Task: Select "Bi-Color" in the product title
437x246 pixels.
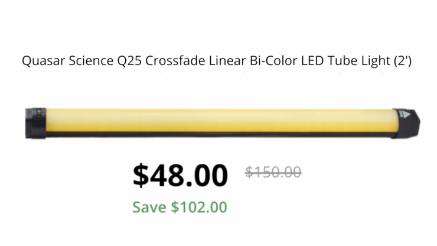Action: [267, 61]
